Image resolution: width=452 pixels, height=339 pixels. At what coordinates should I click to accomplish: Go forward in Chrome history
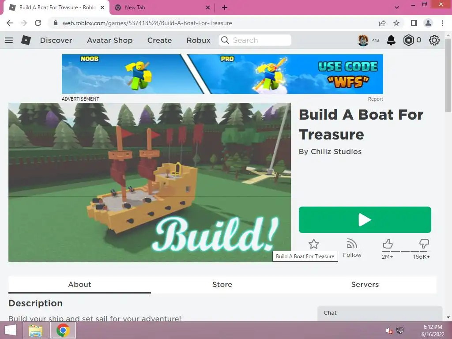(x=24, y=23)
